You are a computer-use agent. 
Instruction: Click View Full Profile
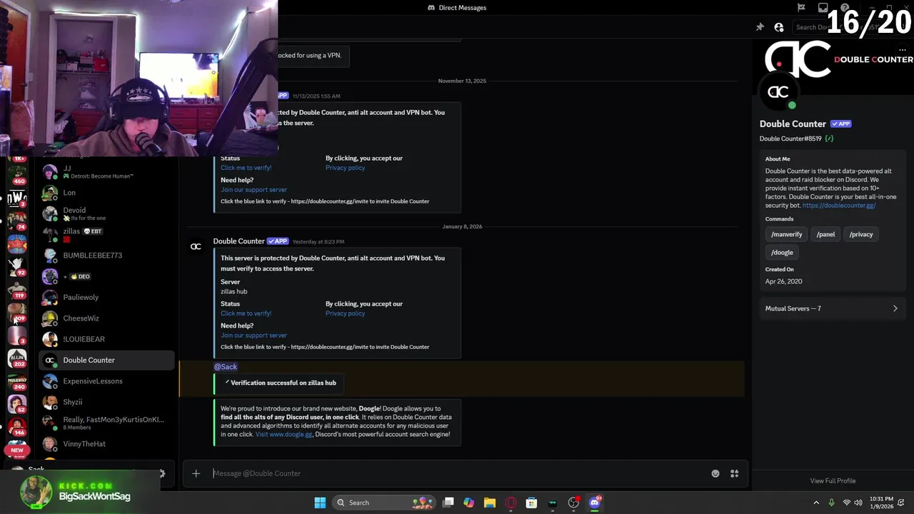tap(833, 481)
